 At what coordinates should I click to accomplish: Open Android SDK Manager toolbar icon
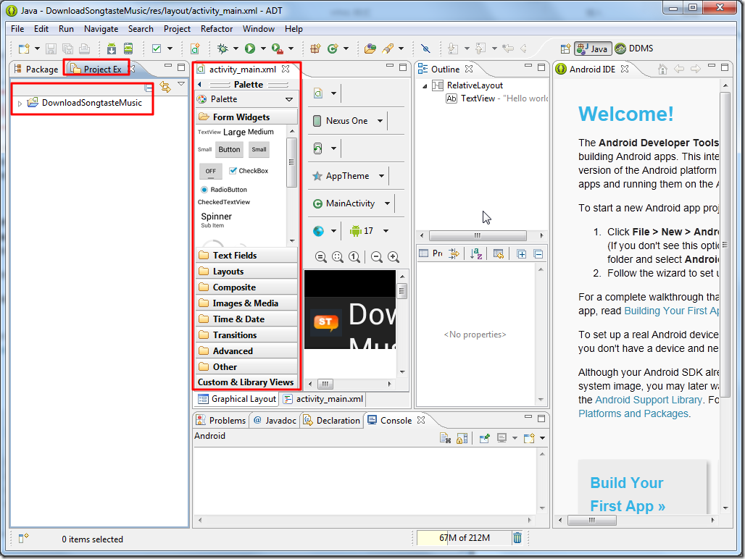point(111,49)
